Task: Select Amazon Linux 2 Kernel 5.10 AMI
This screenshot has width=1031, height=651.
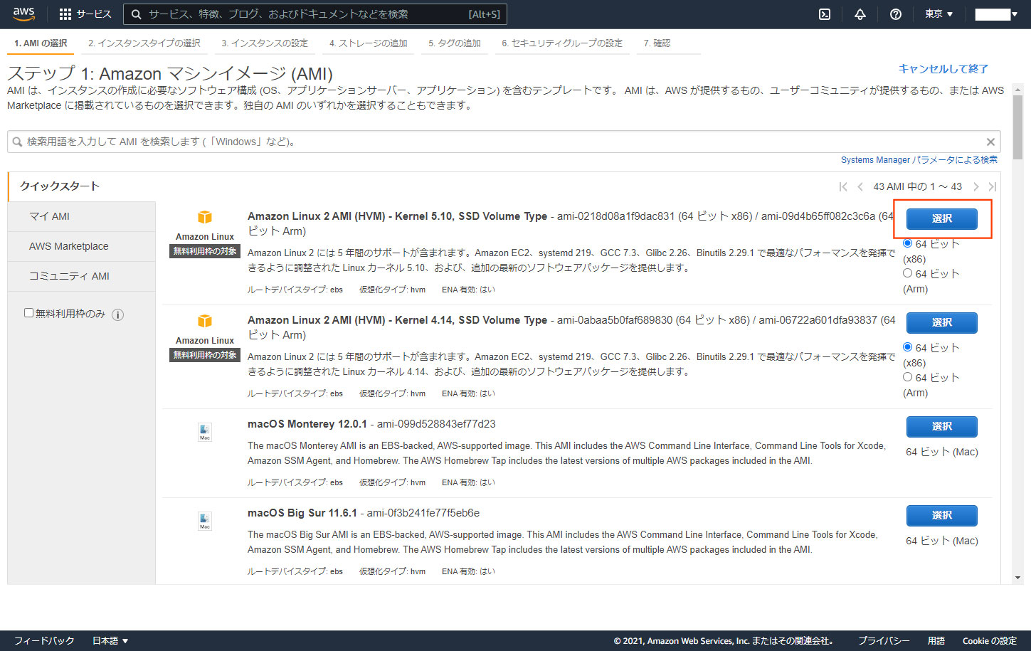Action: click(941, 218)
